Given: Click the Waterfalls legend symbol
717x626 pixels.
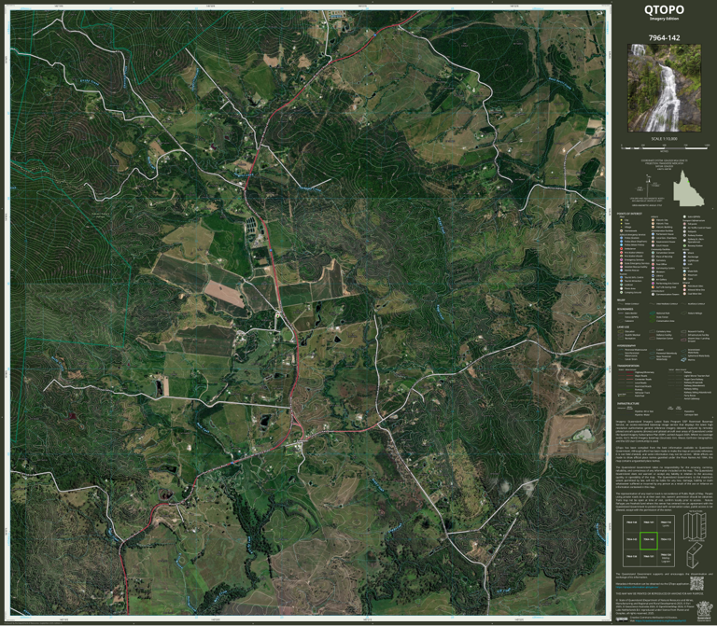Looking at the screenshot, I should tap(684, 271).
